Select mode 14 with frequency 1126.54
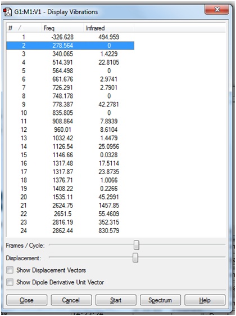Viewport: 236px width, 316px height. (70, 146)
